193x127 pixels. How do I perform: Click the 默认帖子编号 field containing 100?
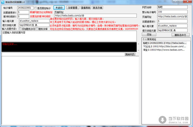(x=172, y=12)
